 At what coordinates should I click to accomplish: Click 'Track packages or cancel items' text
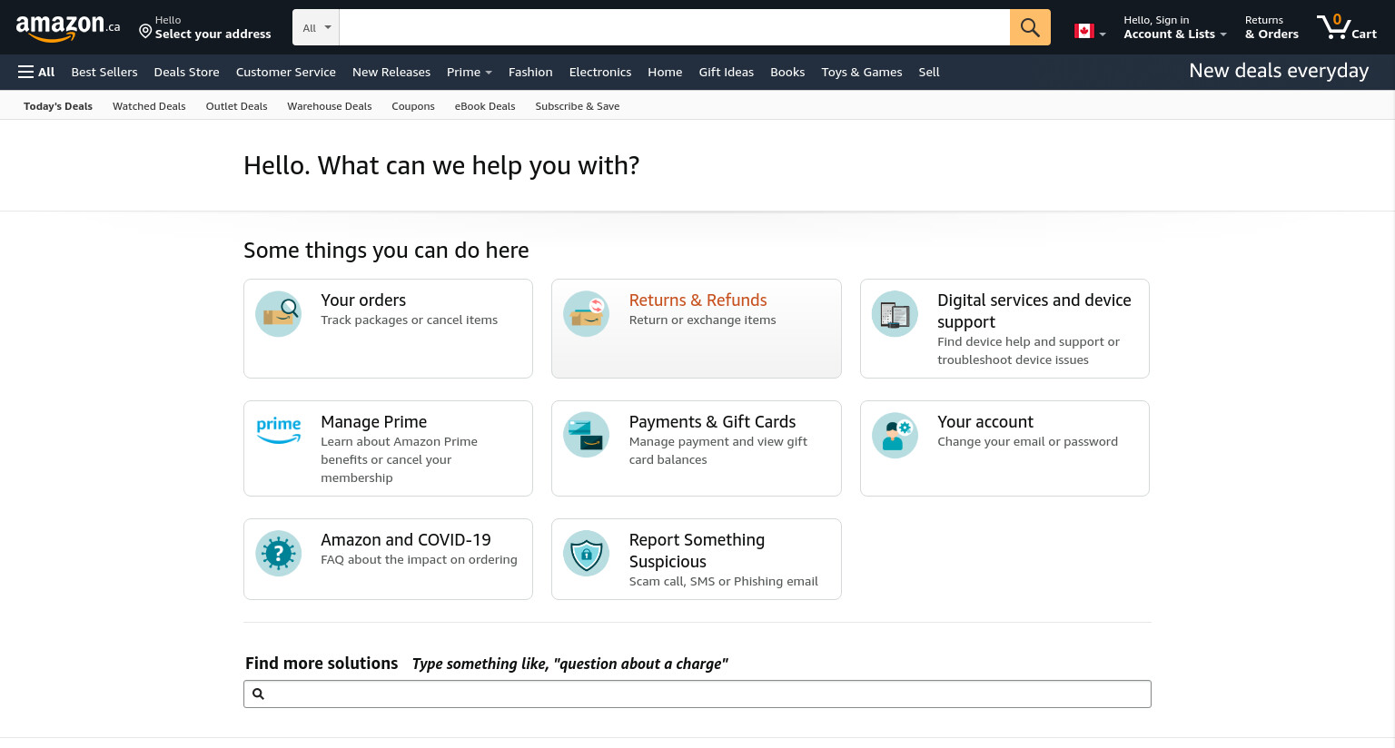tap(409, 320)
